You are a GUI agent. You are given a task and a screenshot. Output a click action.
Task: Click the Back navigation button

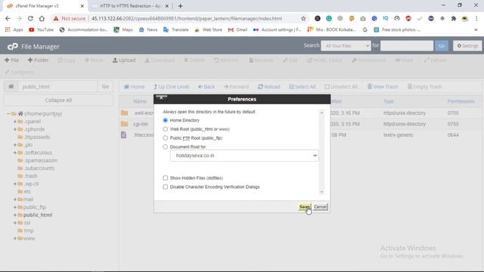pos(206,87)
